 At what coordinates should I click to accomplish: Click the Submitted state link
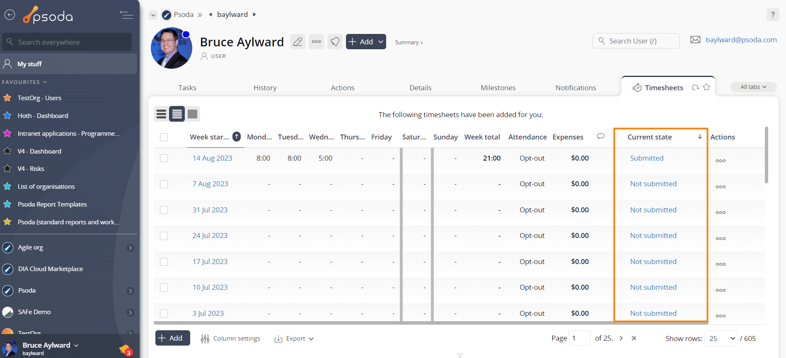(647, 158)
